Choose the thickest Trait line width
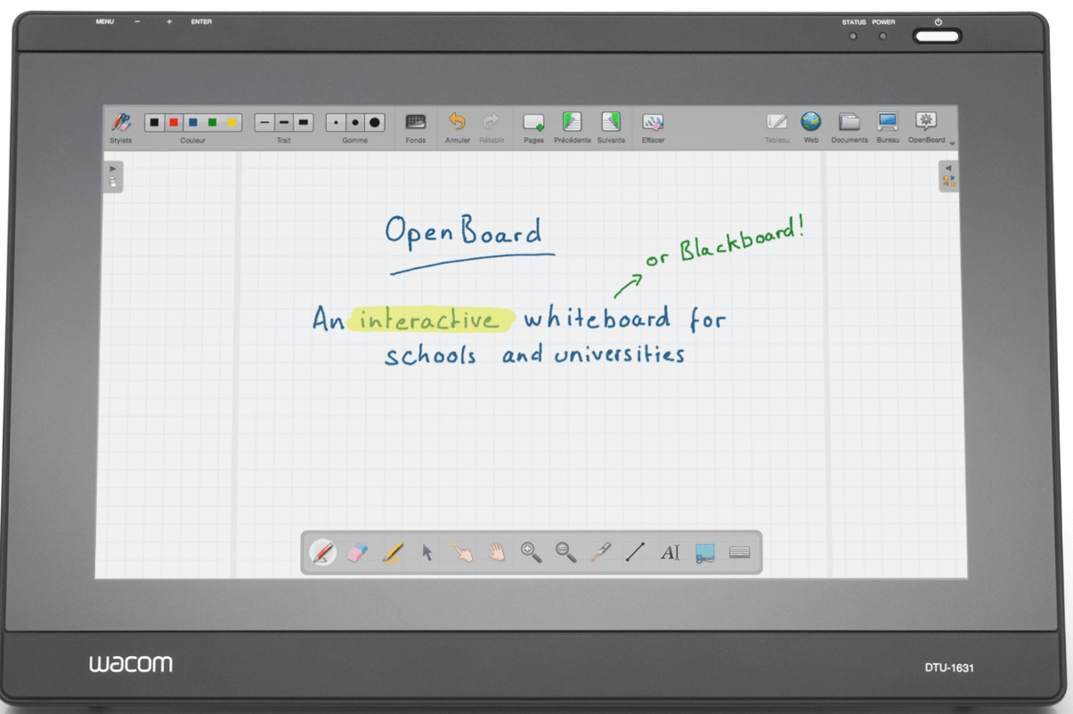Viewport: 1073px width, 714px height. click(x=304, y=123)
